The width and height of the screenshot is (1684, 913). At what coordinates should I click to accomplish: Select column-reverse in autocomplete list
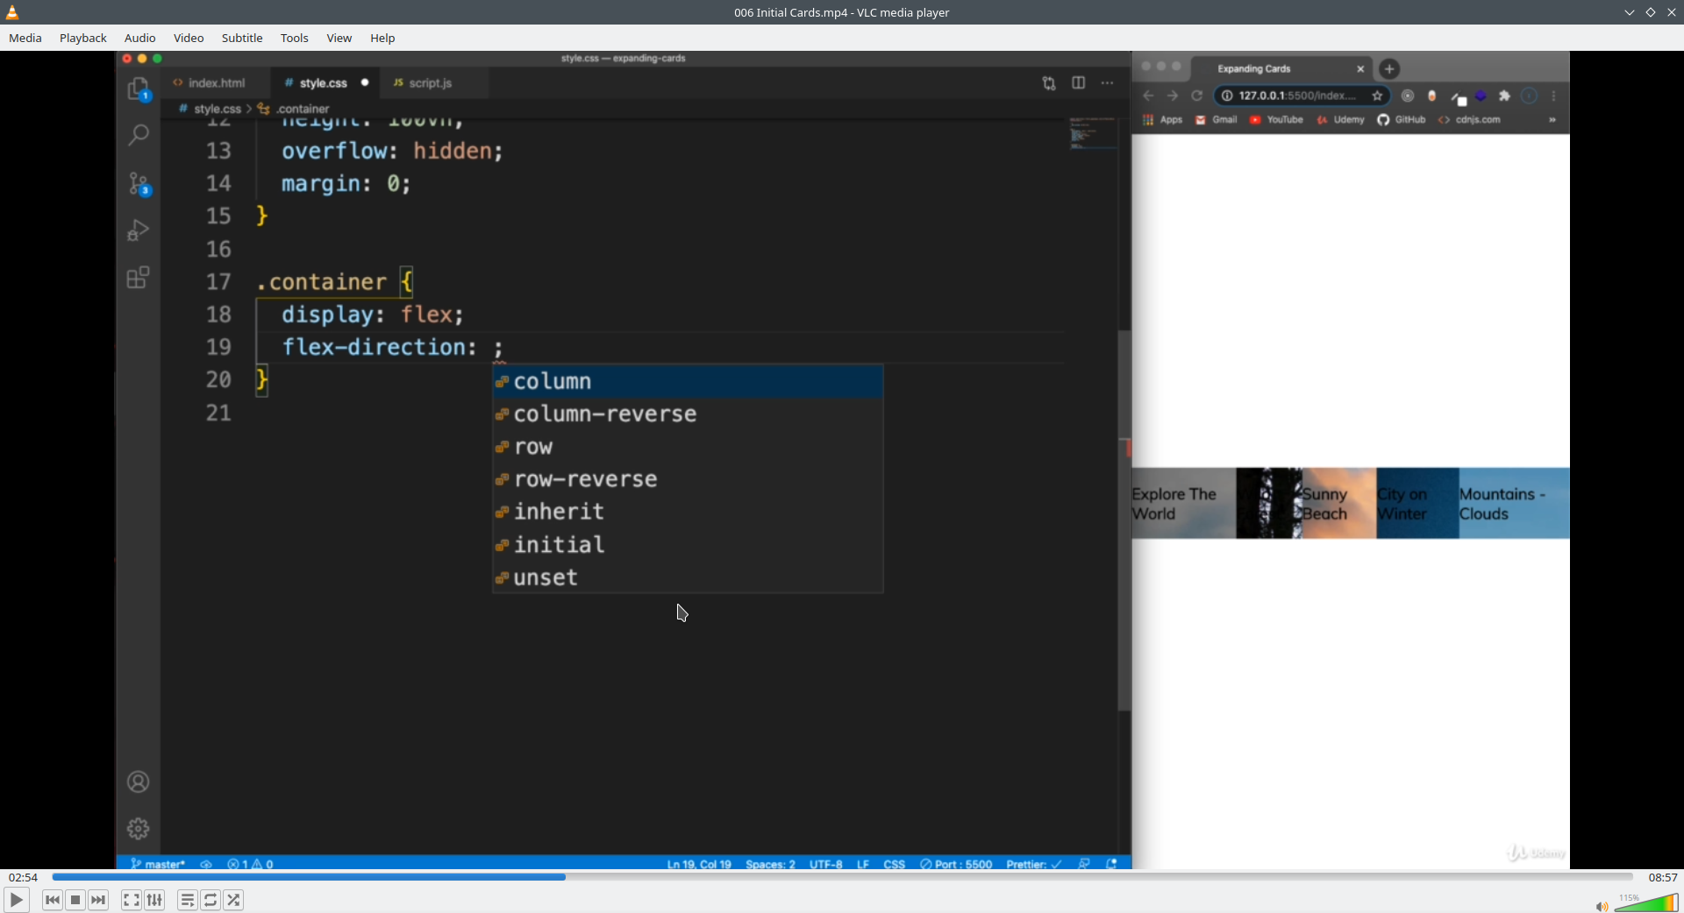tap(688, 414)
